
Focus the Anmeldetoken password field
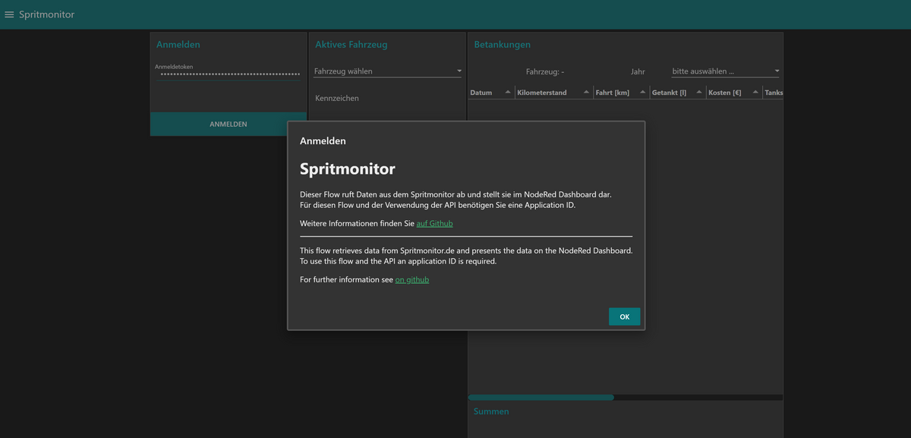(228, 74)
